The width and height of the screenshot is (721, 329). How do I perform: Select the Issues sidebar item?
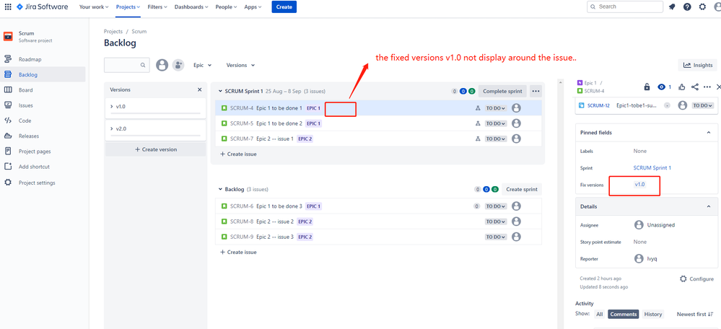(43, 105)
